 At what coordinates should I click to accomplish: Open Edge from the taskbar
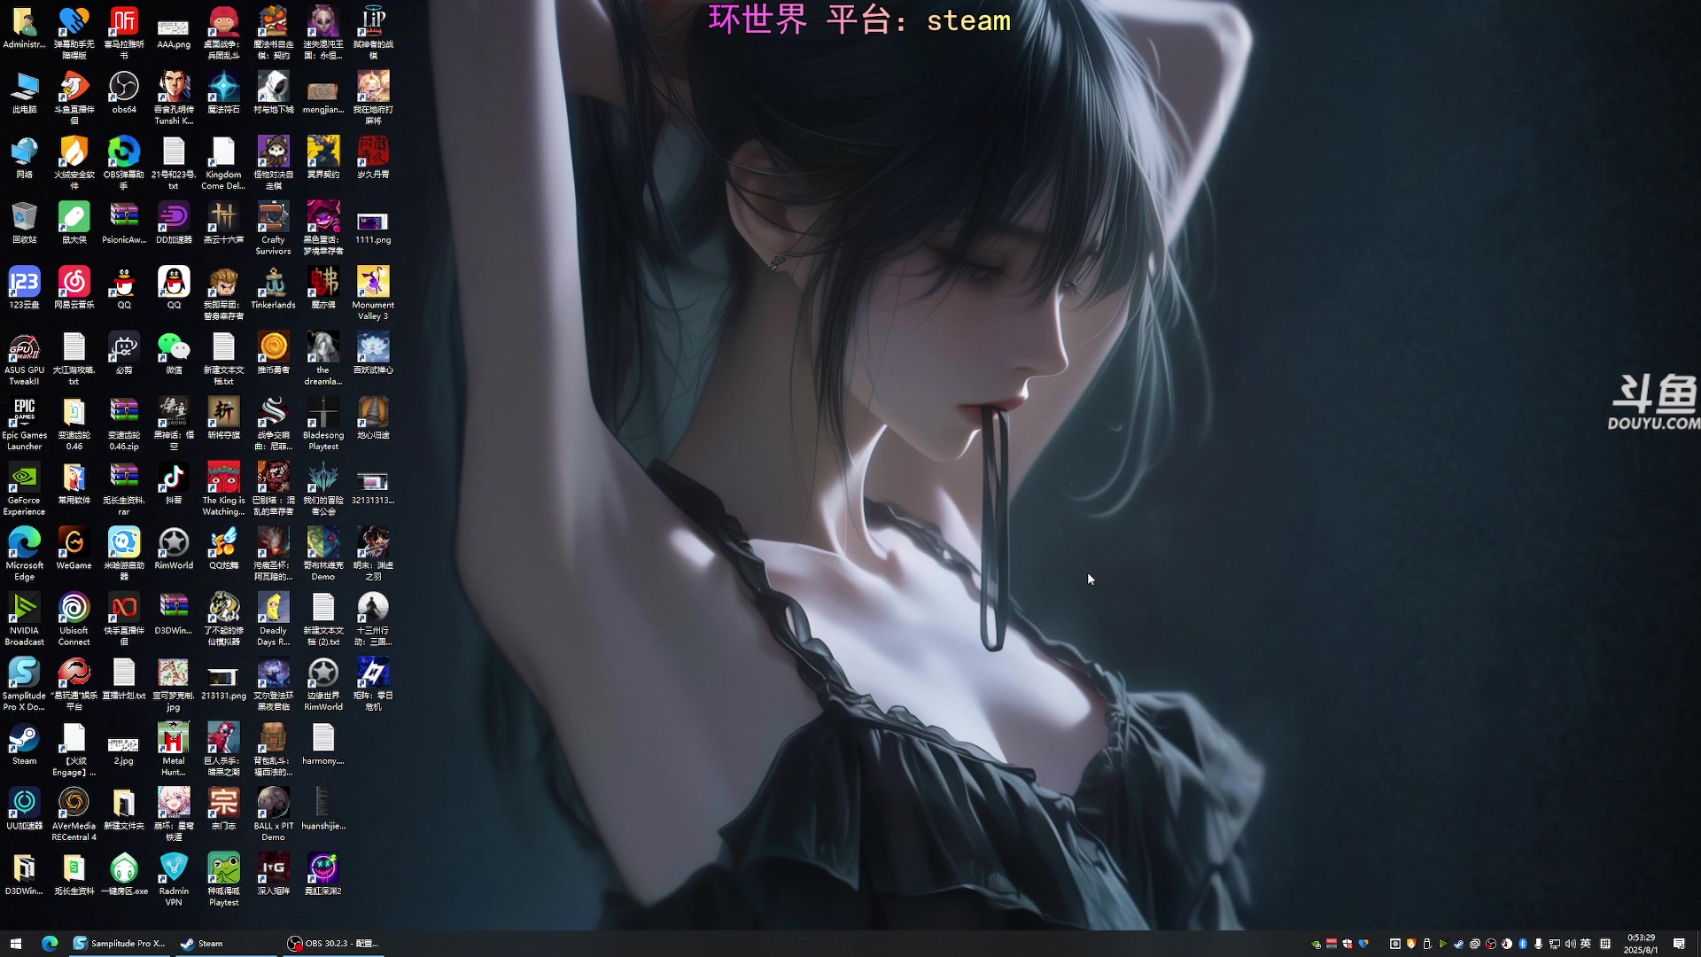tap(50, 944)
